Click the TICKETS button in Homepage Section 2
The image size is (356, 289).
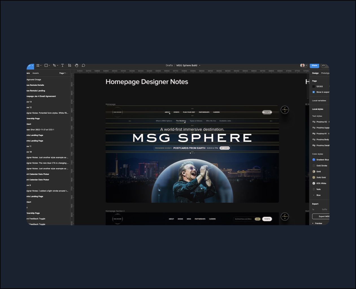267,219
